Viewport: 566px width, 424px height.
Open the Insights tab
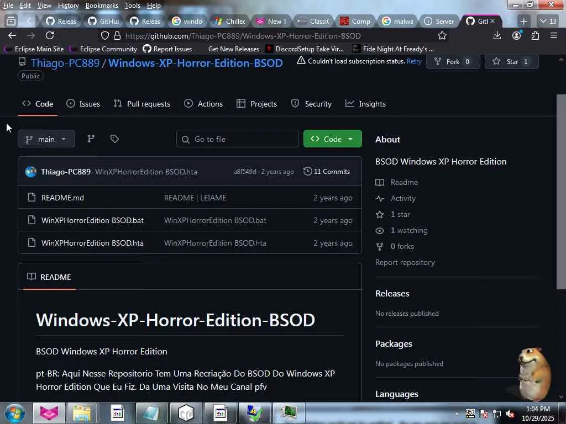[x=365, y=104]
